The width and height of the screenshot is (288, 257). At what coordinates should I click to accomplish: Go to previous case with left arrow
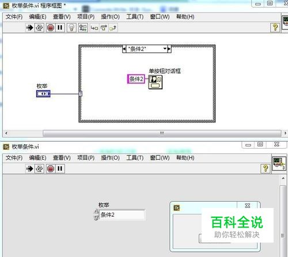[124, 49]
